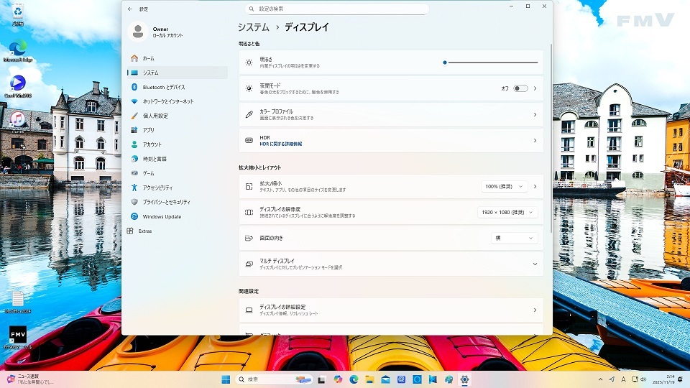Launch Microsoft Edge from the desktop shortcut
Viewport: 690px width, 388px height.
[17, 49]
